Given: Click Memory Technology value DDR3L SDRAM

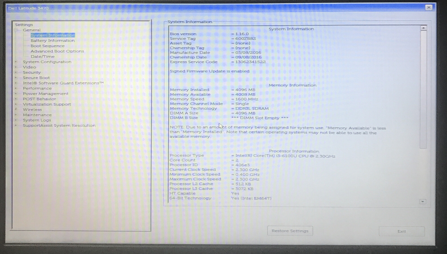Looking at the screenshot, I should [252, 108].
